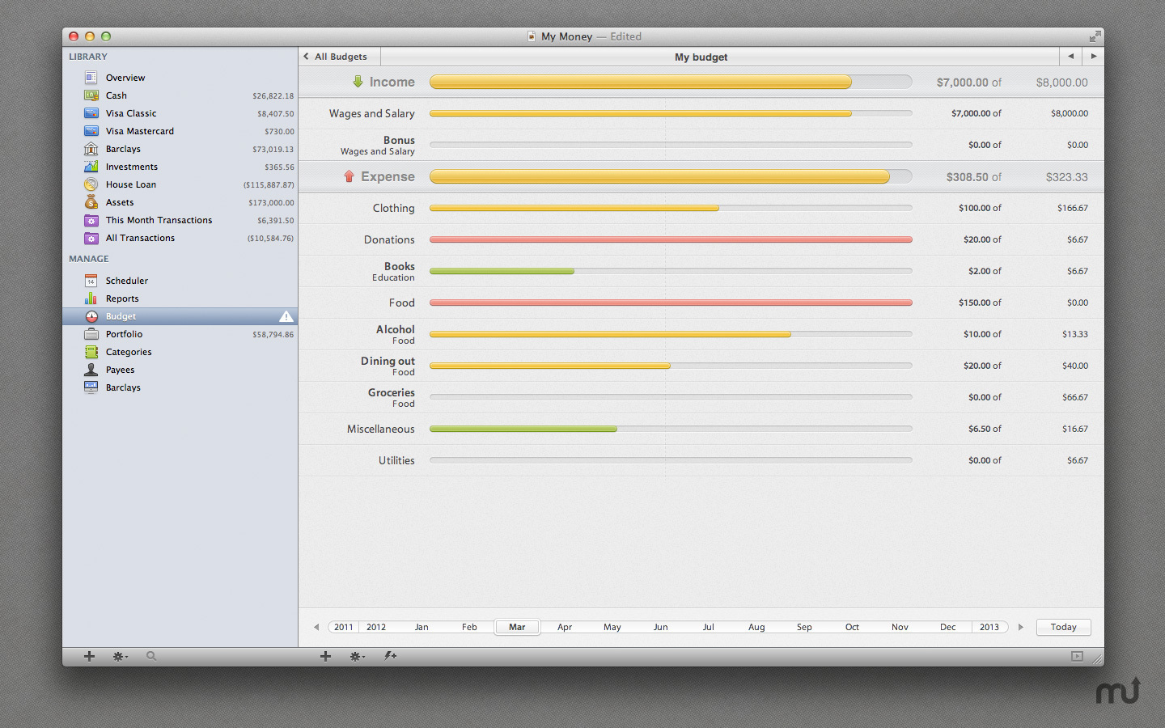Screen dimensions: 1165x728
Task: Click the House Loan icon
Action: [x=91, y=184]
